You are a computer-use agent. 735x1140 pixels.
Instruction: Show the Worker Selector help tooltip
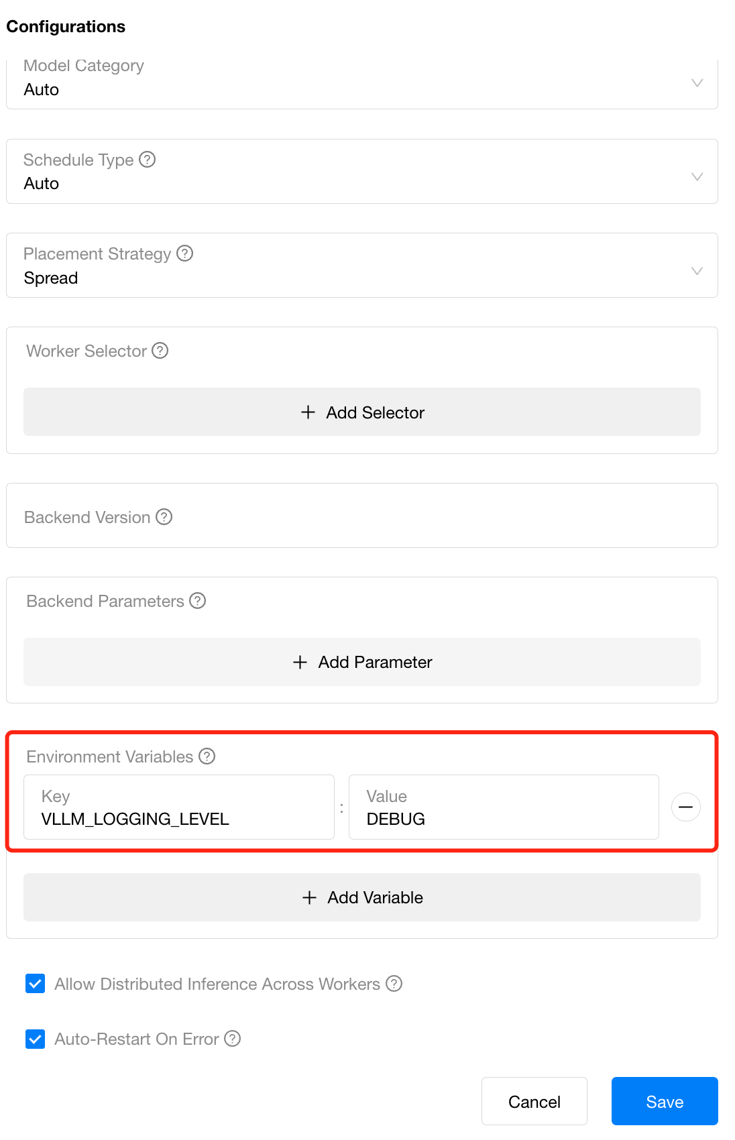[x=160, y=351]
